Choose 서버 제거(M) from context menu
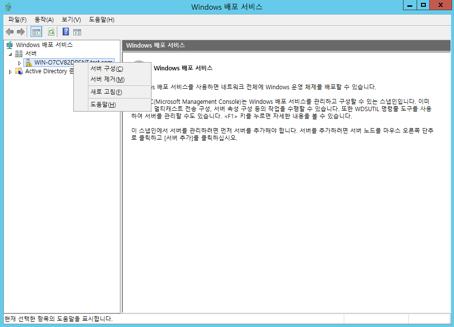 tap(107, 79)
